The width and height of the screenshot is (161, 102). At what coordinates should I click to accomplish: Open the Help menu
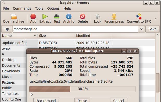coord(67,8)
